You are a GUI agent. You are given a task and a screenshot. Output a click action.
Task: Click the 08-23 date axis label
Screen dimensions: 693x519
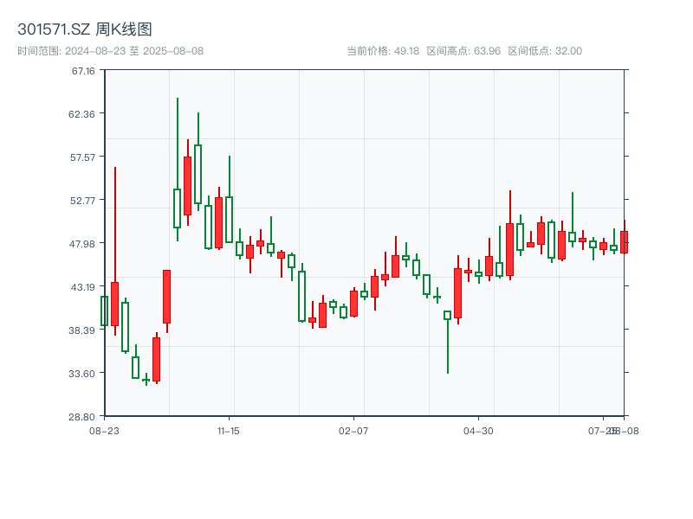click(104, 431)
